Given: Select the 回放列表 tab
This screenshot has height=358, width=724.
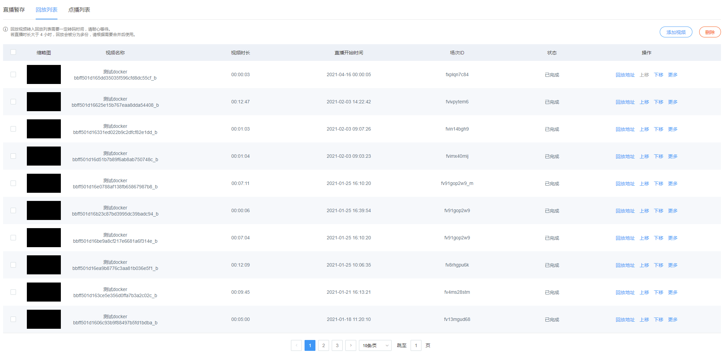Looking at the screenshot, I should [47, 10].
